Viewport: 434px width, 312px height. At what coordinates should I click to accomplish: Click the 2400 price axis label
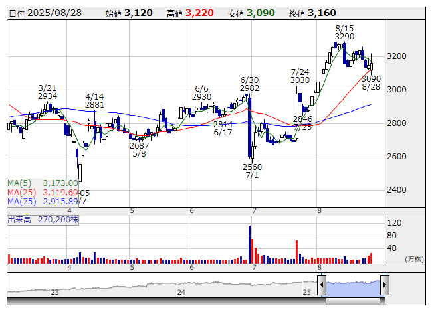pos(397,190)
